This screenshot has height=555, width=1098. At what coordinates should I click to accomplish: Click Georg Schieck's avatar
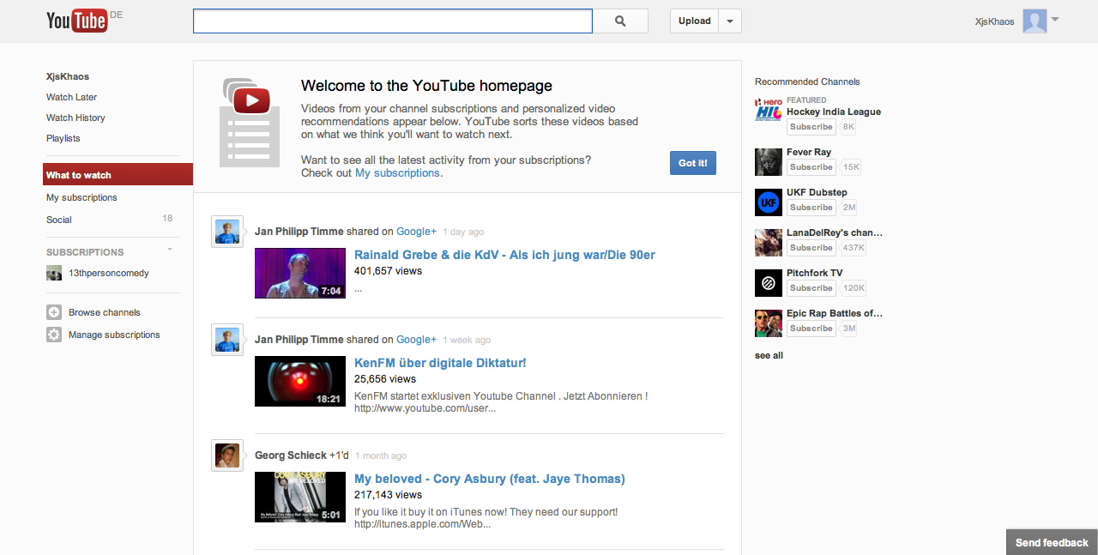(x=227, y=455)
